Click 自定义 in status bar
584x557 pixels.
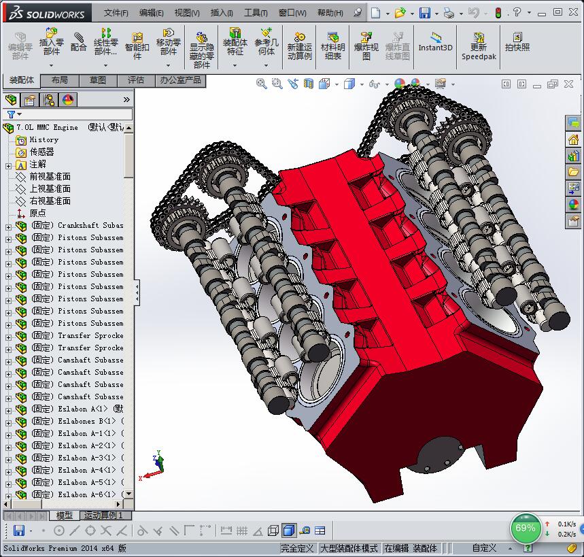point(484,548)
